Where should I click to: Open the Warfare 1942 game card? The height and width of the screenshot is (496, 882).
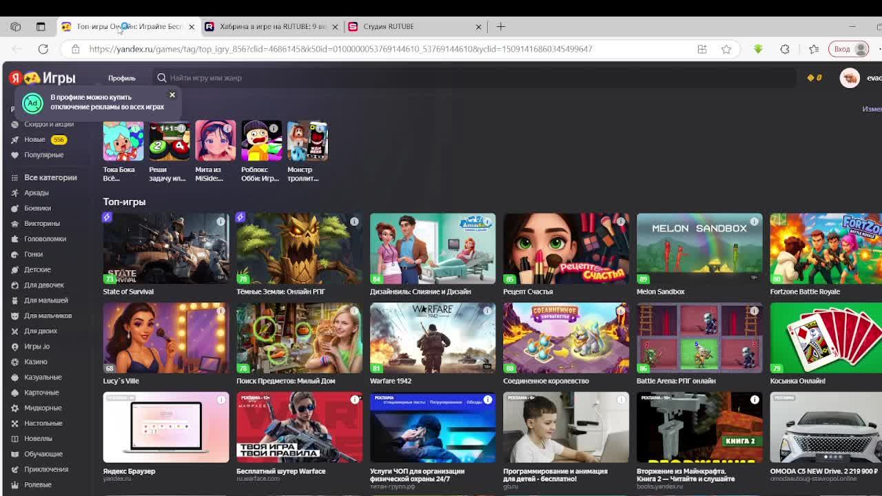pyautogui.click(x=433, y=338)
